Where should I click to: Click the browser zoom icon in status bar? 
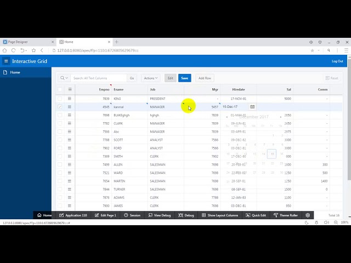336,222
